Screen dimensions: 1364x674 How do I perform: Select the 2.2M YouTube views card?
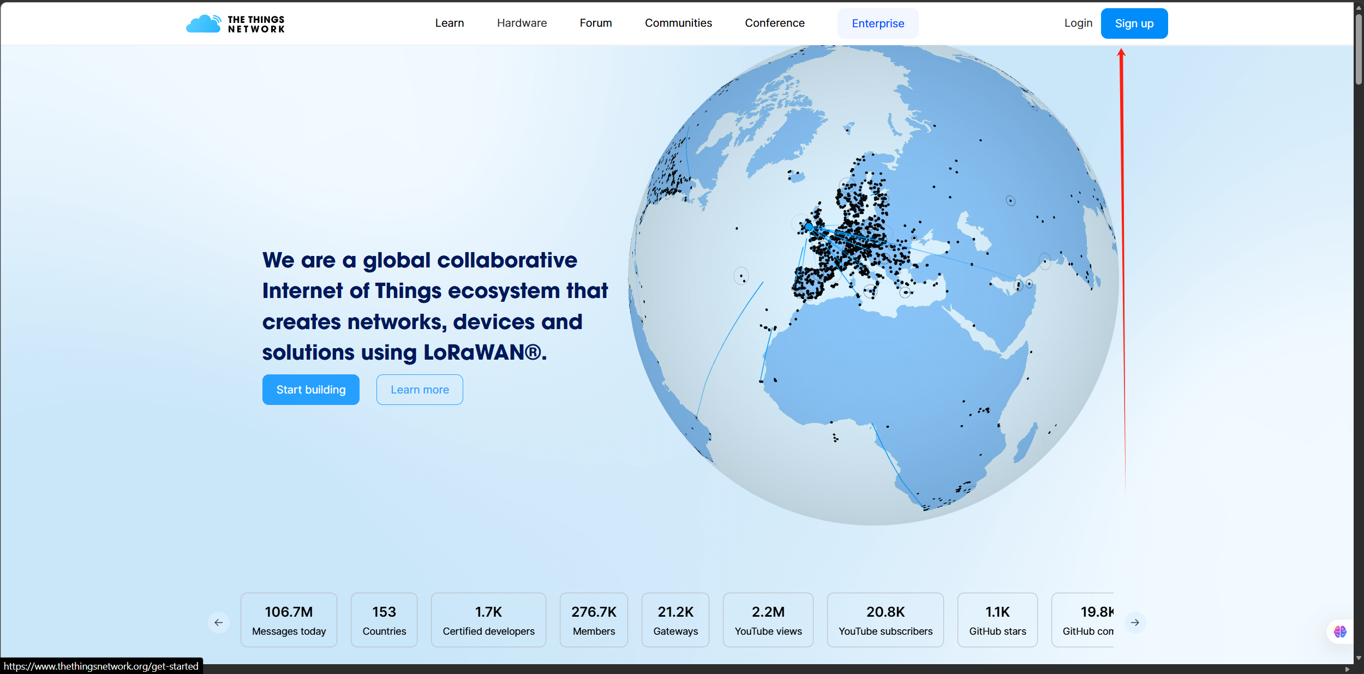[x=768, y=620]
